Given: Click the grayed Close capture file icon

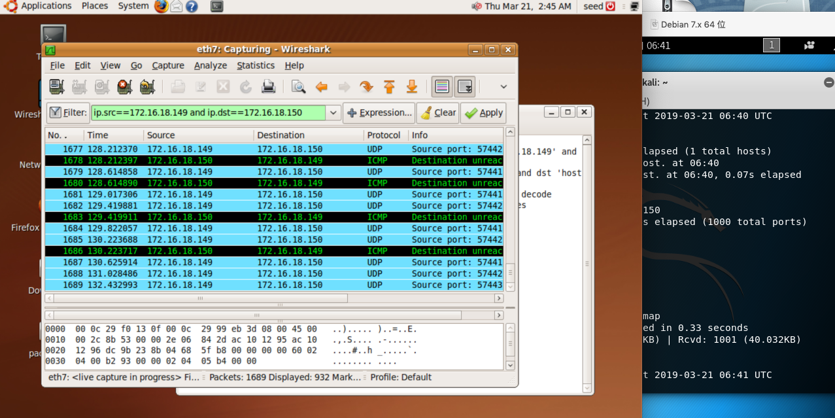Looking at the screenshot, I should (223, 86).
